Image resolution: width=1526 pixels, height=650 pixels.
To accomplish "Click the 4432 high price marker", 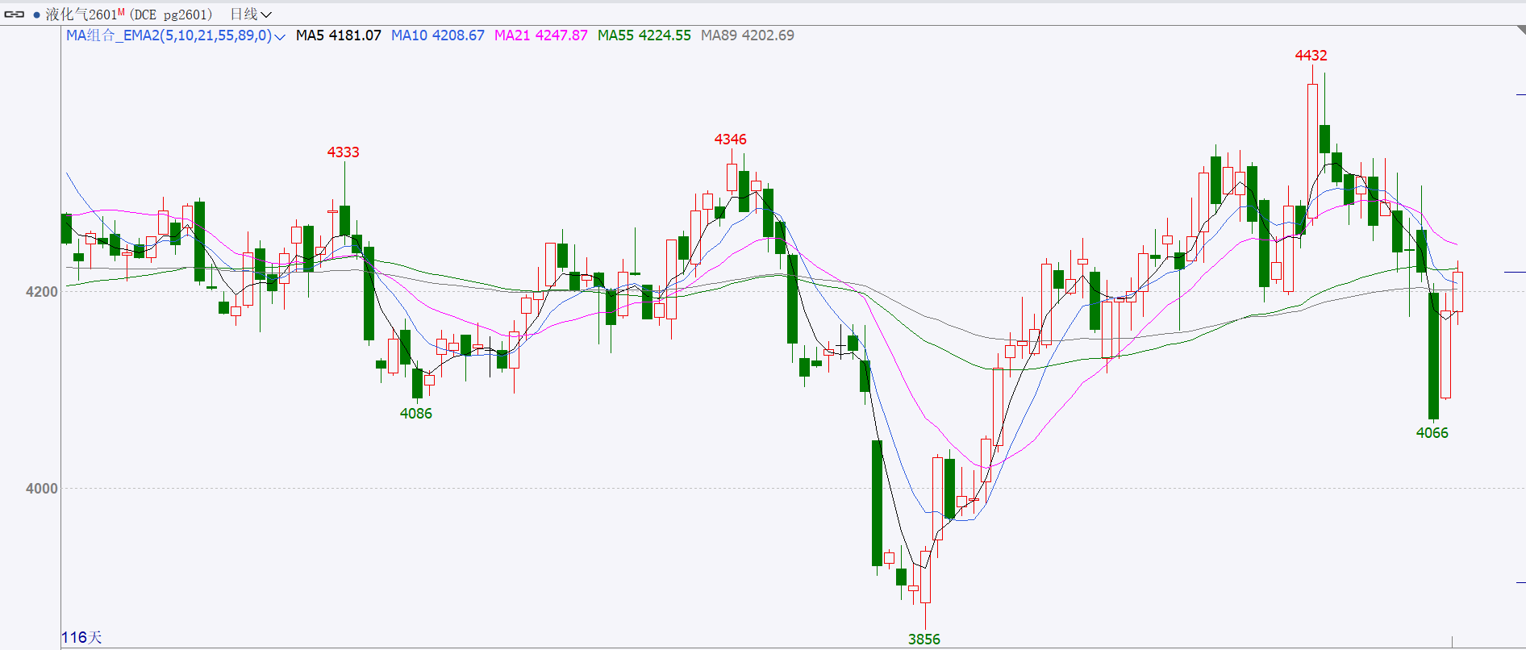I will [x=1311, y=56].
